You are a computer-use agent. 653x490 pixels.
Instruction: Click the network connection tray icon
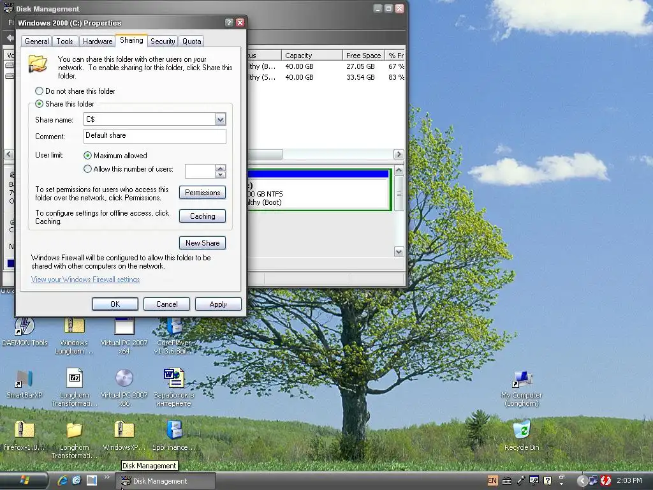pyautogui.click(x=593, y=481)
